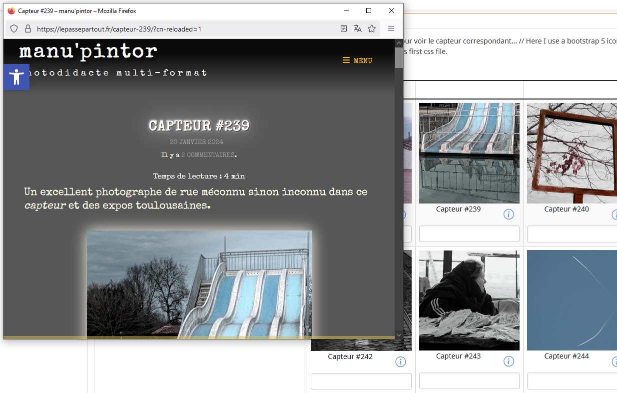Select the Capteur #240 red frame thumbnail

click(x=572, y=153)
